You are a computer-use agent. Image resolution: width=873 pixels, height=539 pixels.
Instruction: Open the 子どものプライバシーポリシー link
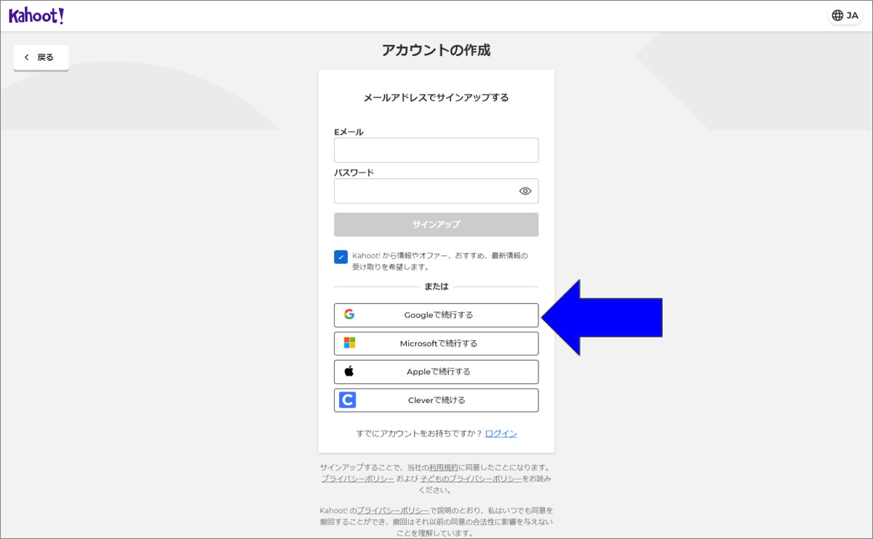tap(471, 479)
